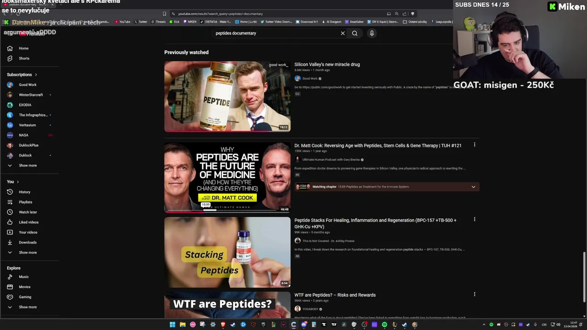Screen dimensions: 587x330
Task: Open the Kick bookmark
Action: tap(174, 22)
